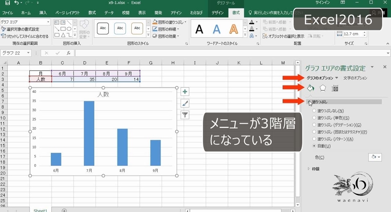Select column header H

pos(173,63)
